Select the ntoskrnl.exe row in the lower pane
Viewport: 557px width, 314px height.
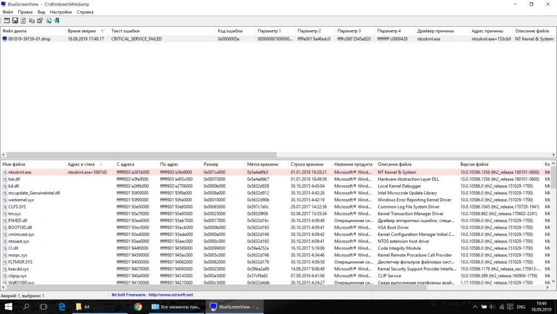[x=275, y=172]
